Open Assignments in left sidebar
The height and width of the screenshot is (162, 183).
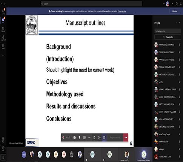(3, 38)
